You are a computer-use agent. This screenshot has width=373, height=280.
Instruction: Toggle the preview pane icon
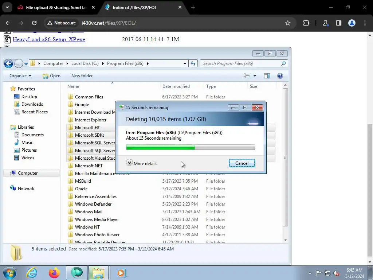267,76
